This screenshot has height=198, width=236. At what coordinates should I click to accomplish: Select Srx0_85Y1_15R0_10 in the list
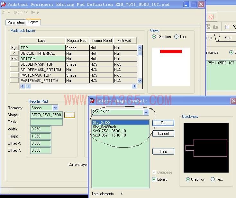coord(121,135)
